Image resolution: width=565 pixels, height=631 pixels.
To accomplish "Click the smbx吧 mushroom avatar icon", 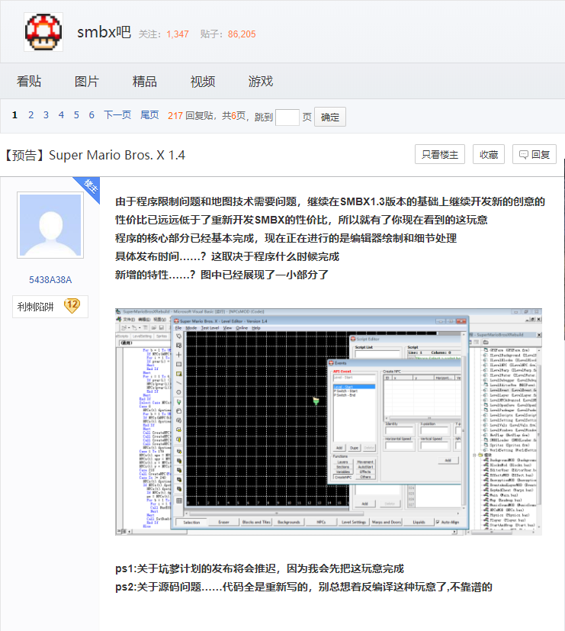I will 43,32.
